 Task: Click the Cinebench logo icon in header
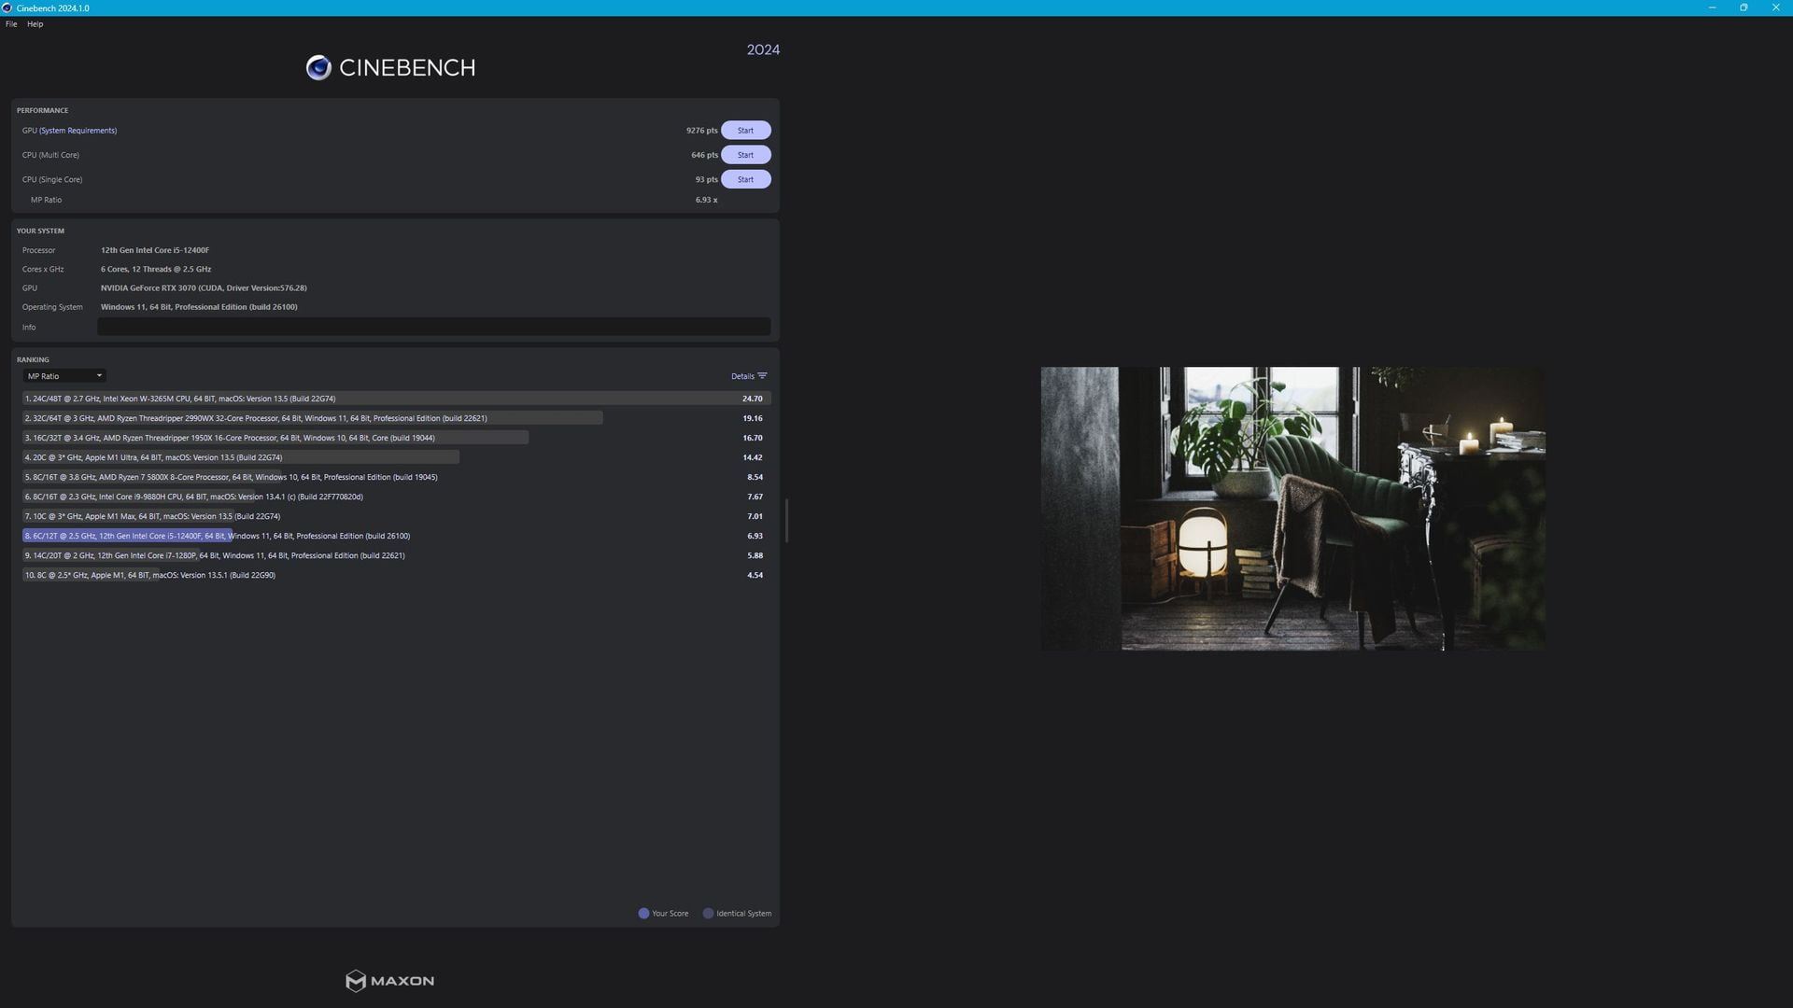(318, 67)
